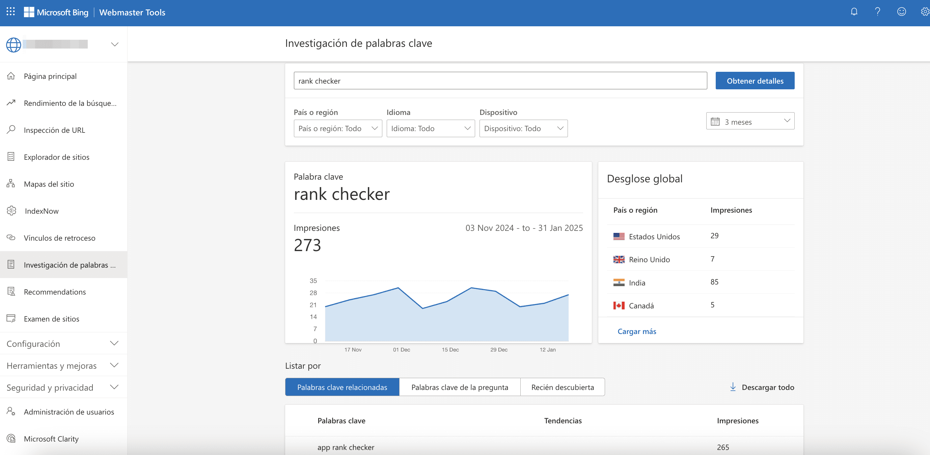Switch to Palabras clave de la pregunta tab
930x455 pixels.
(459, 386)
